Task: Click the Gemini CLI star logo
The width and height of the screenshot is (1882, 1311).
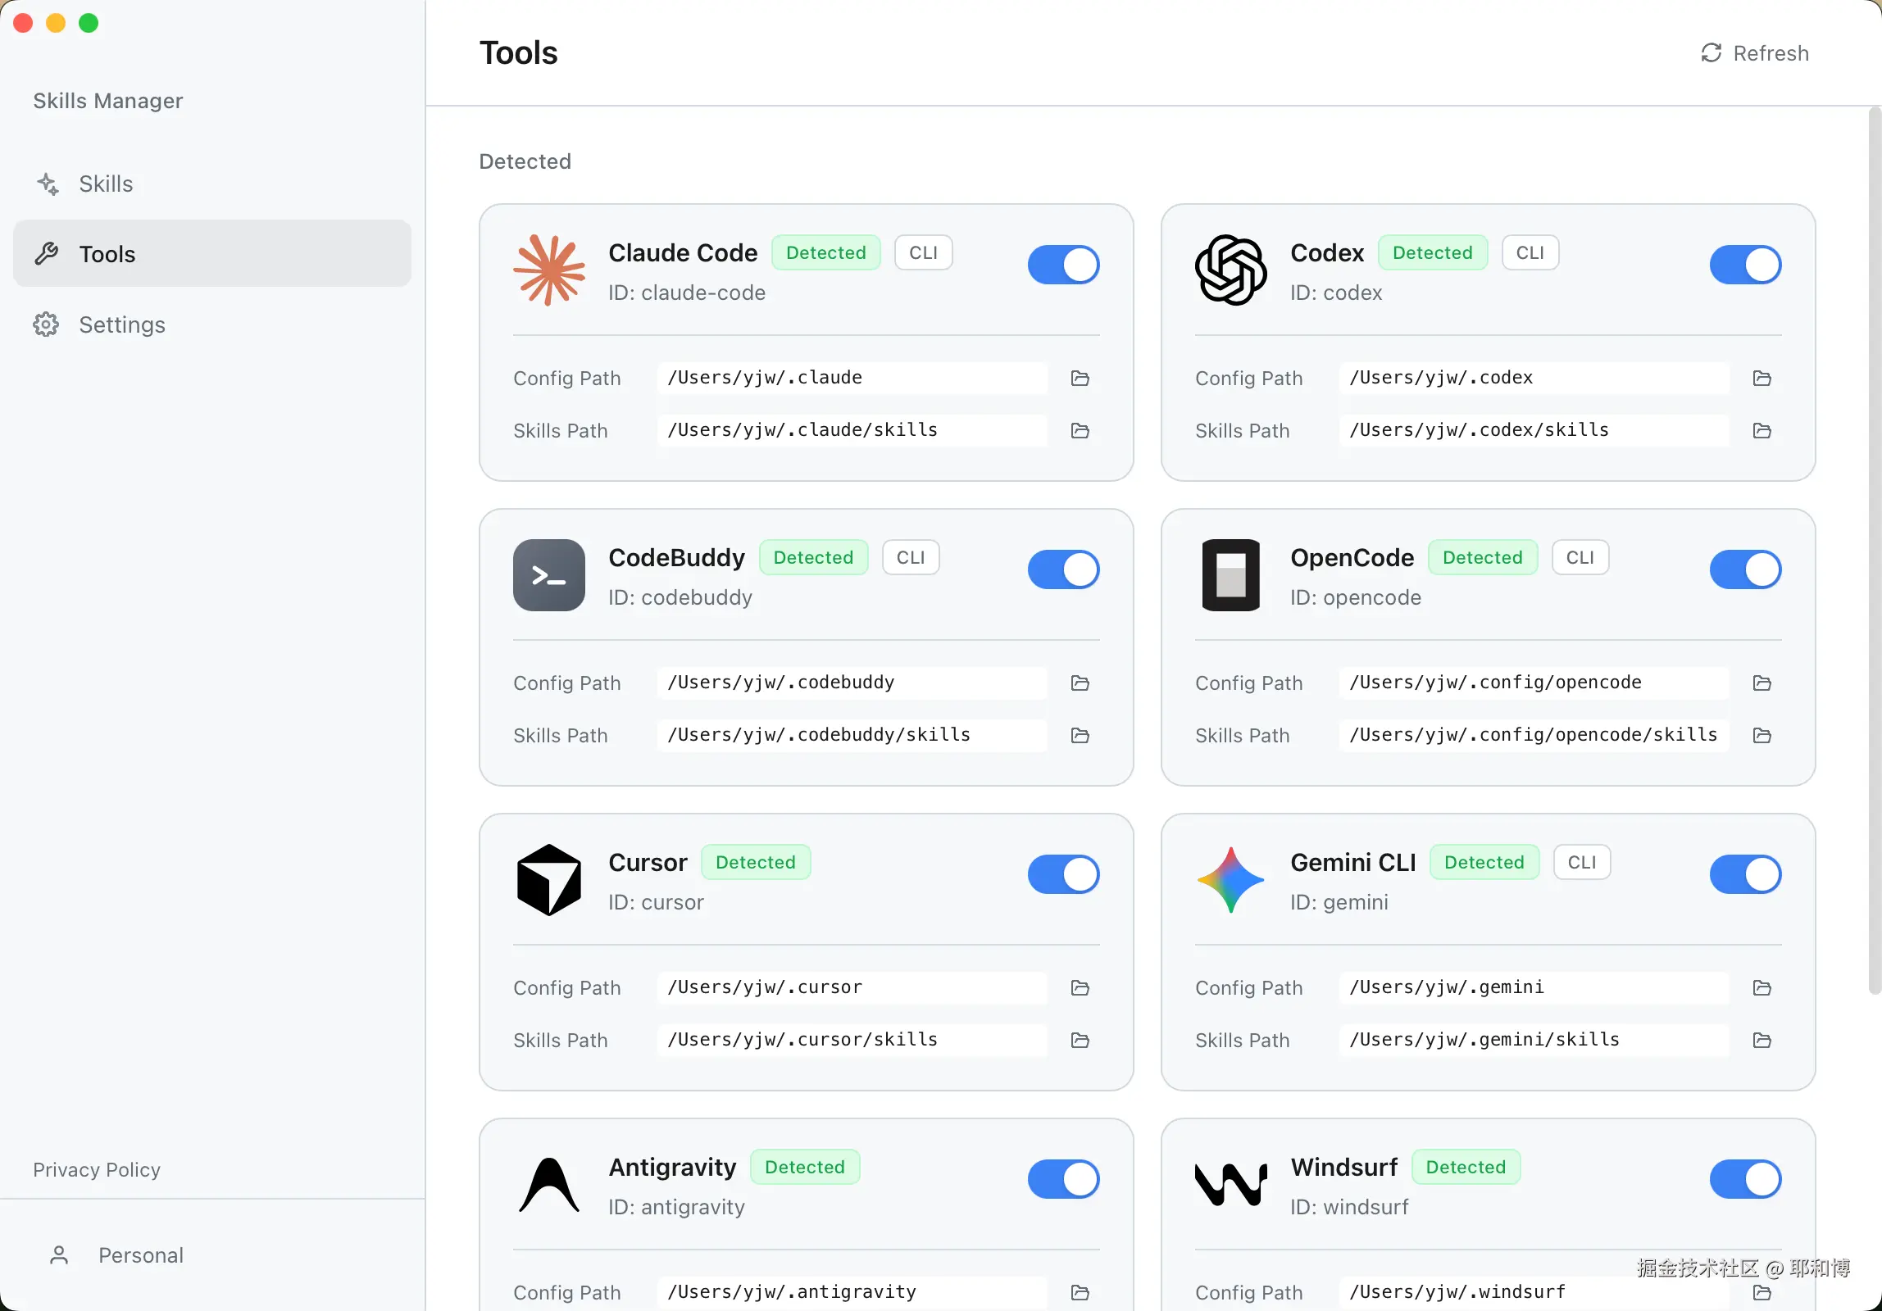Action: pos(1230,880)
